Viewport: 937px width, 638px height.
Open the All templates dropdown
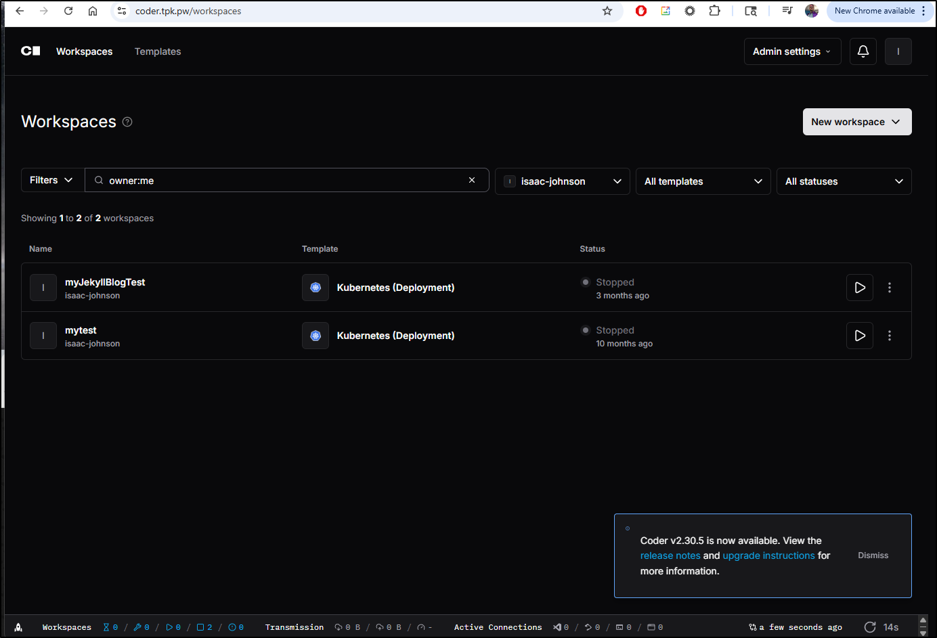point(702,181)
